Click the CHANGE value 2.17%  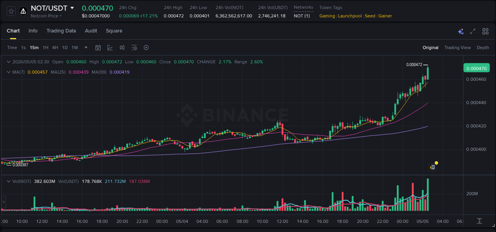click(x=225, y=62)
